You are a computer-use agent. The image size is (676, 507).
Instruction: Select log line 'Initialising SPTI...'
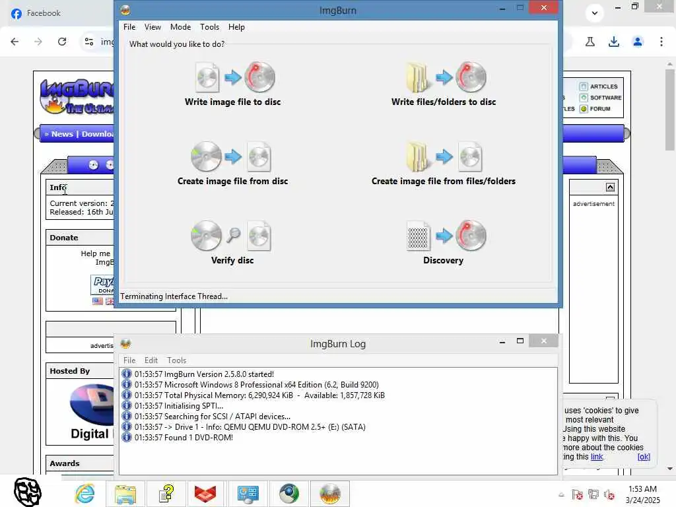(x=178, y=406)
